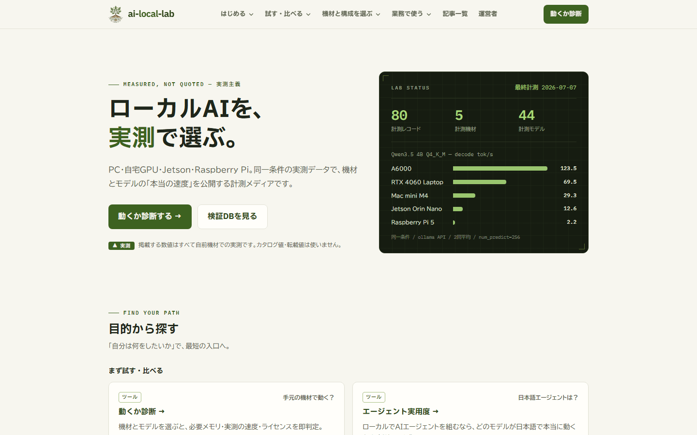Viewport: 697px width, 435px height.
Task: Click the 動くか診断 header button
Action: coord(566,14)
